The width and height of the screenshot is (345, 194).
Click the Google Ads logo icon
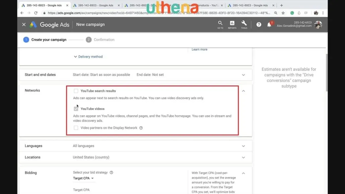33,24
